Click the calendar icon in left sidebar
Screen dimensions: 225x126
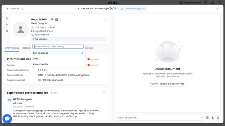[x=7, y=31]
